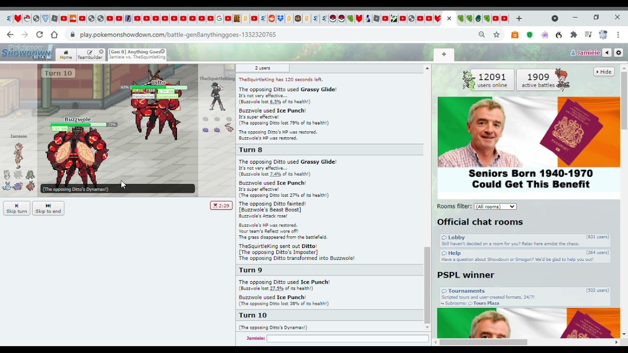
Task: Open the browser home page
Action: coord(54,35)
